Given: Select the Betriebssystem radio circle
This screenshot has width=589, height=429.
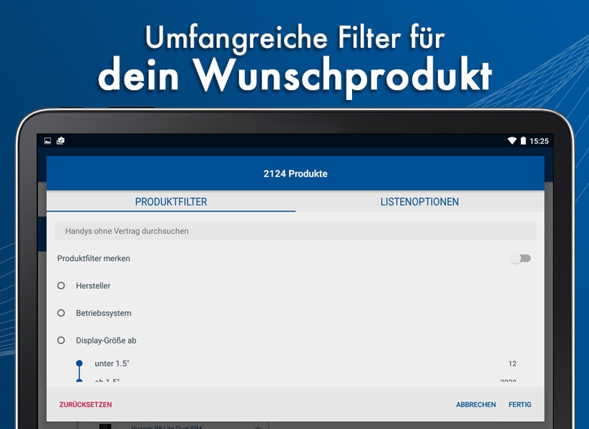Looking at the screenshot, I should coord(61,313).
